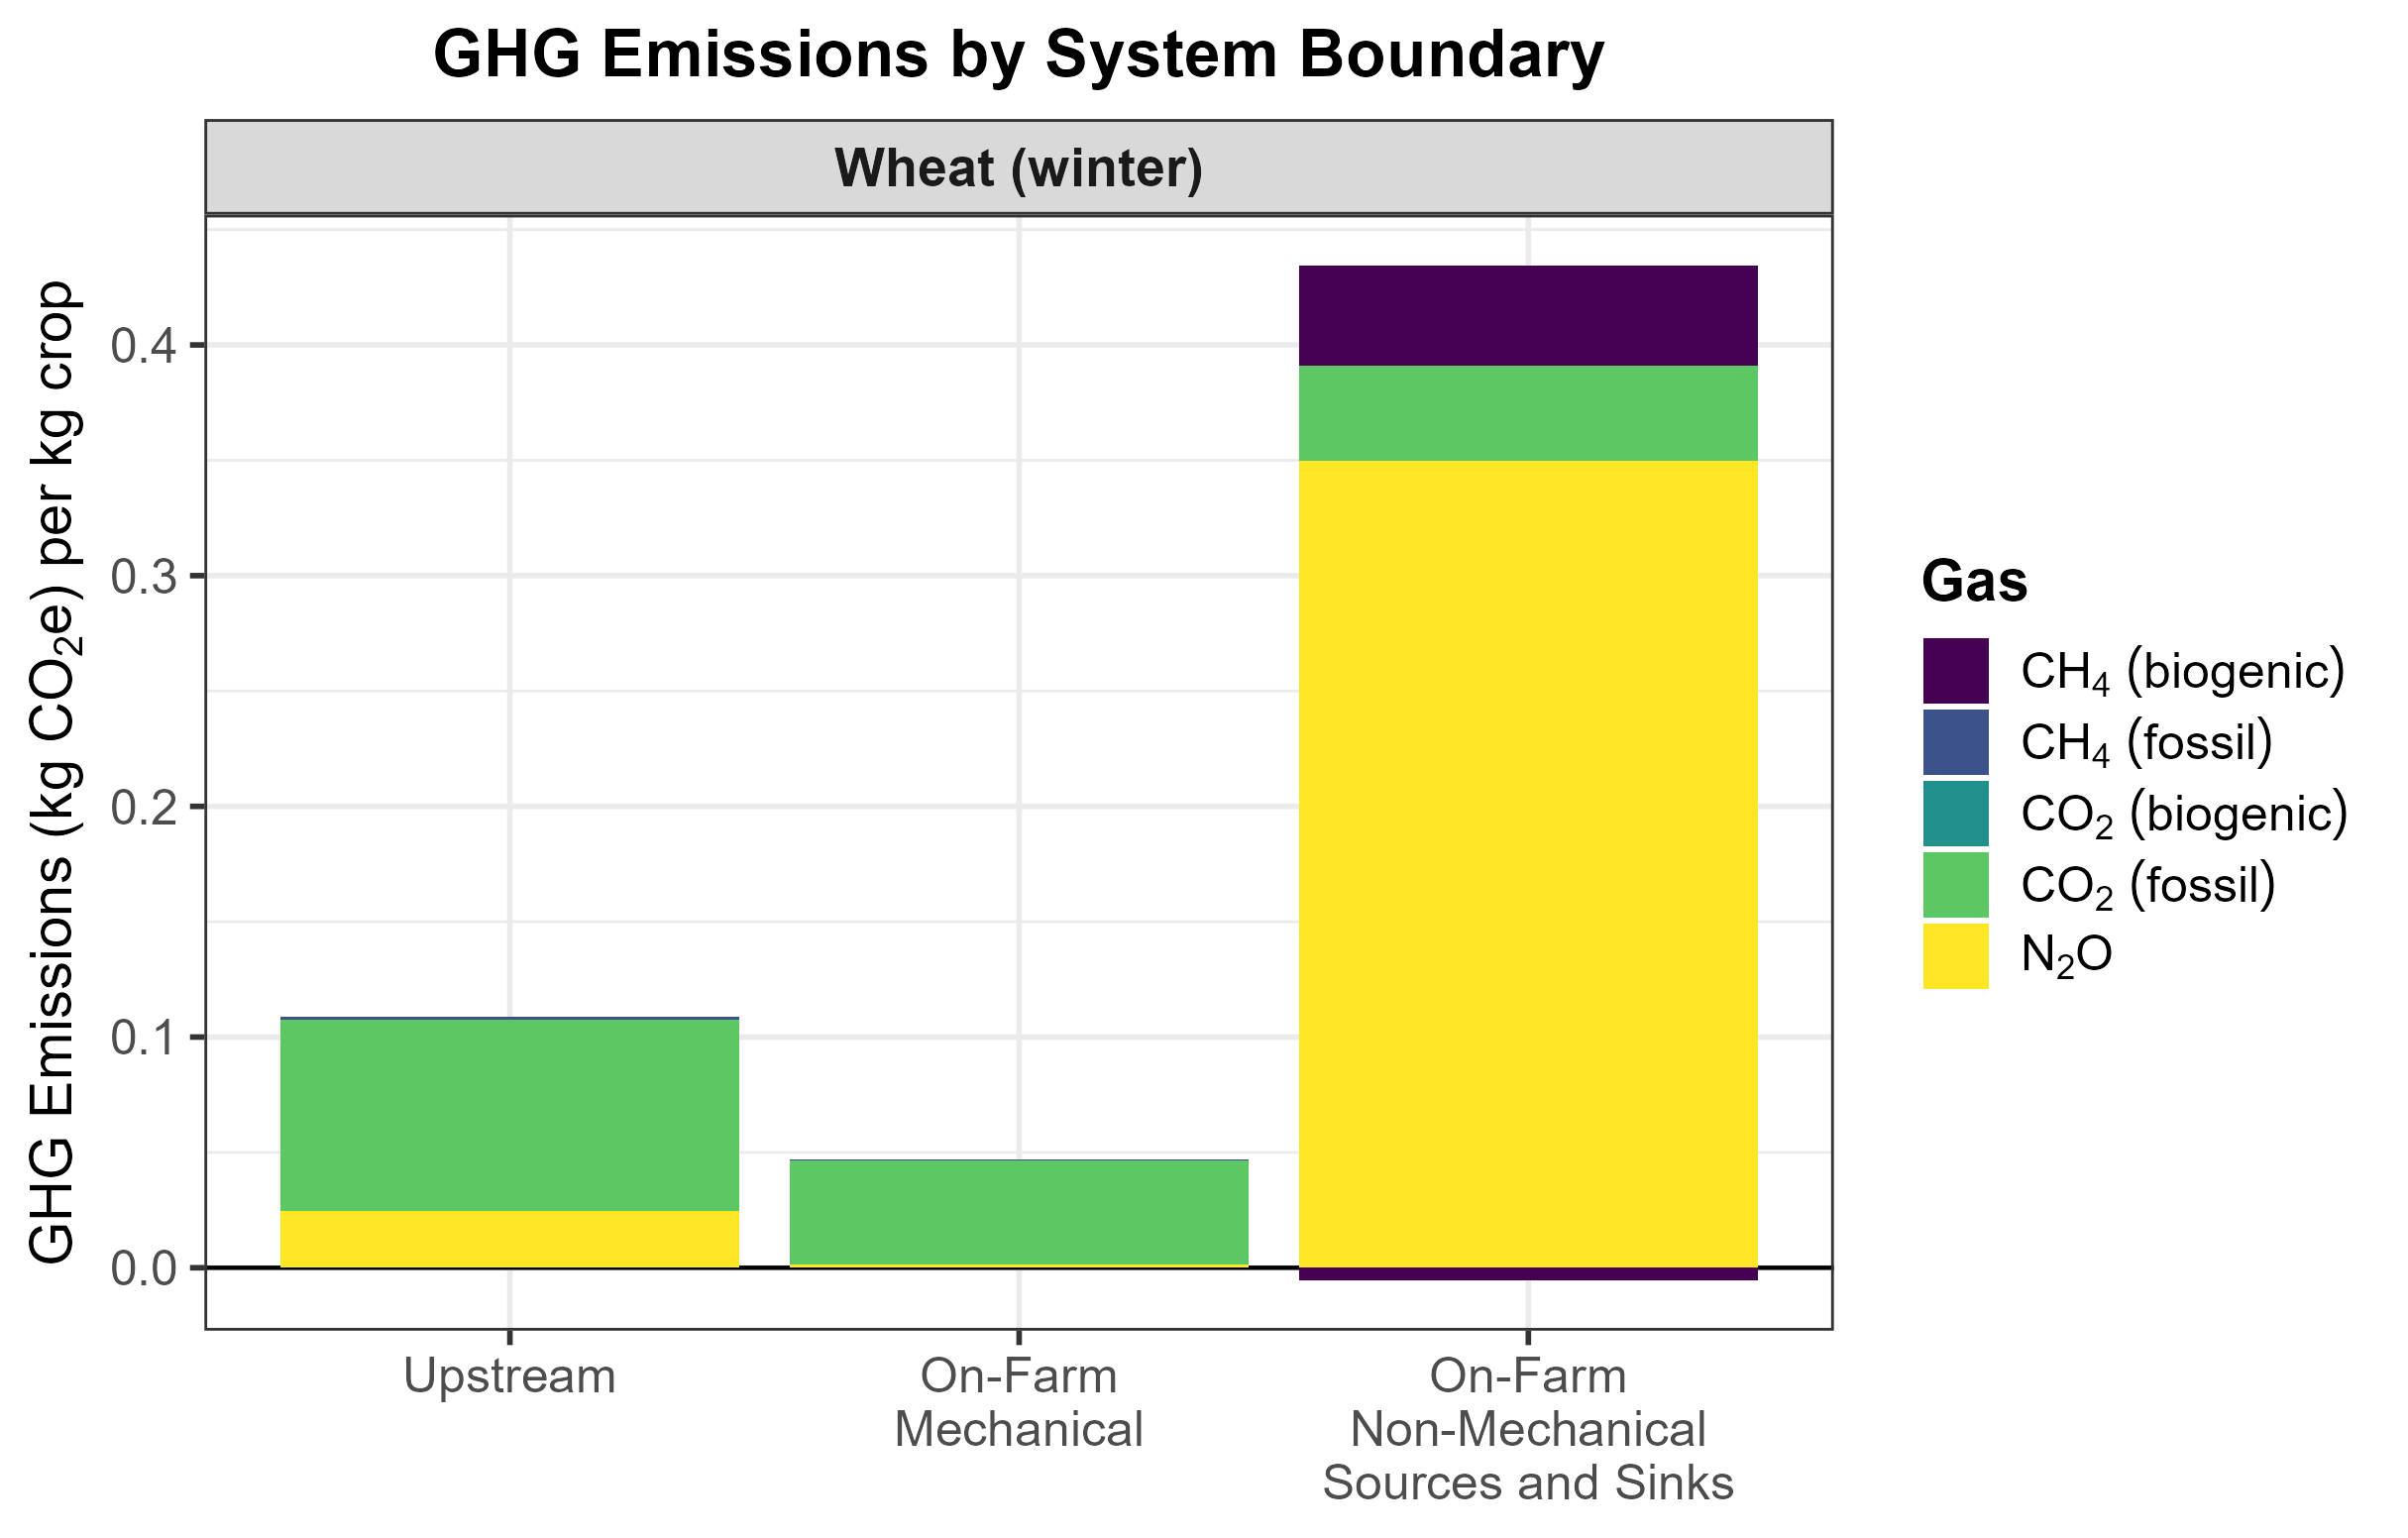Click the Gas legend title
This screenshot has height=1538, width=2408.
pos(1973,582)
